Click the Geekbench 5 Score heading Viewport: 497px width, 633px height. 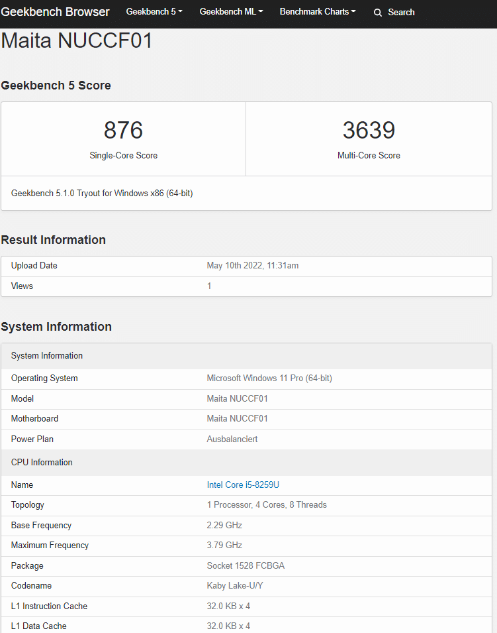point(56,86)
